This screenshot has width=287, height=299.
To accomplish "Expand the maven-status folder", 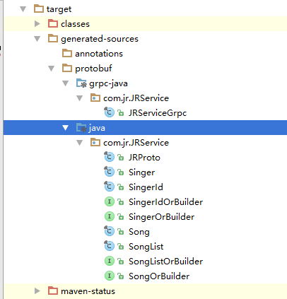I will click(x=37, y=291).
